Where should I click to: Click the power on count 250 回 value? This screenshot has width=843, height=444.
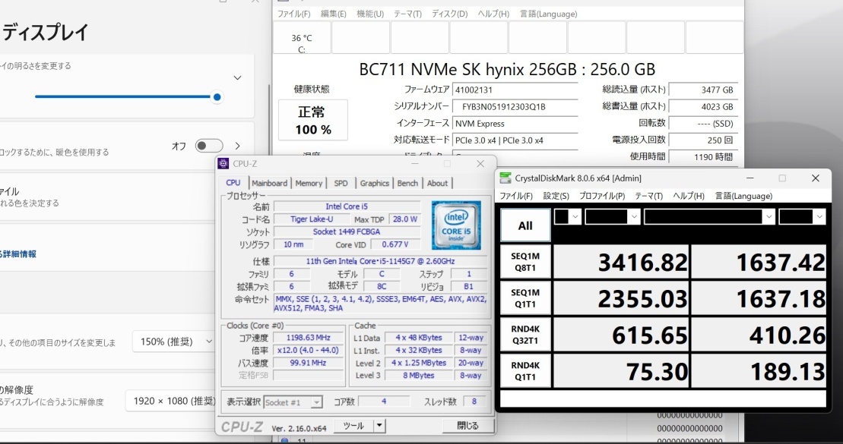tap(703, 140)
